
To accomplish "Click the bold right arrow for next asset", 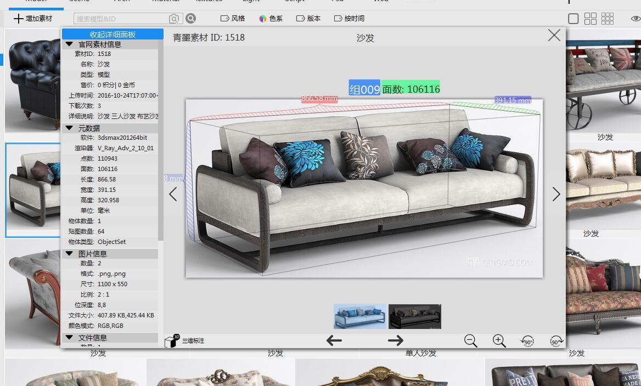I will pos(395,340).
